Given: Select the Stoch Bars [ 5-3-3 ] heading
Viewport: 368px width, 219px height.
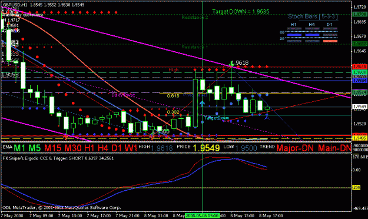Looking at the screenshot, I should pos(313,16).
